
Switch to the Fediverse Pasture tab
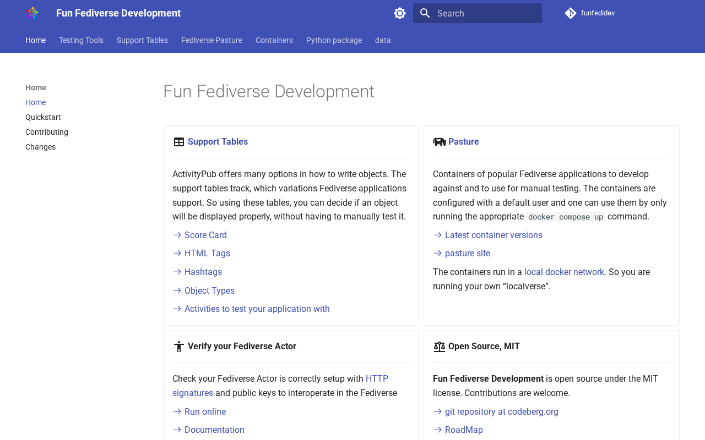(x=211, y=40)
